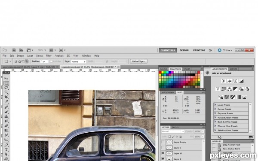Expand Levels Presets
The width and height of the screenshot is (258, 161).
click(x=215, y=105)
